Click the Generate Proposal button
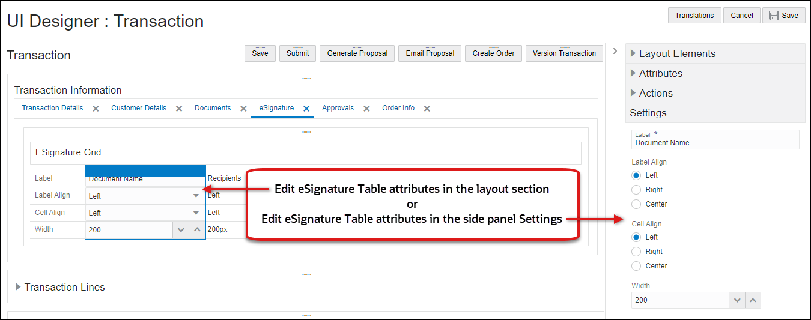 (357, 53)
